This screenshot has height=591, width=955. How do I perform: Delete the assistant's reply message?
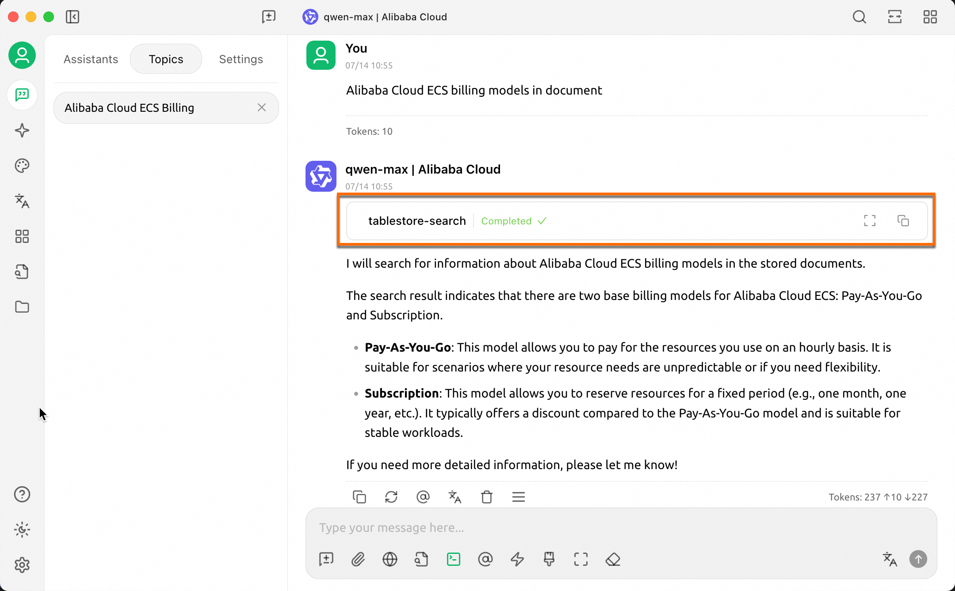point(487,497)
